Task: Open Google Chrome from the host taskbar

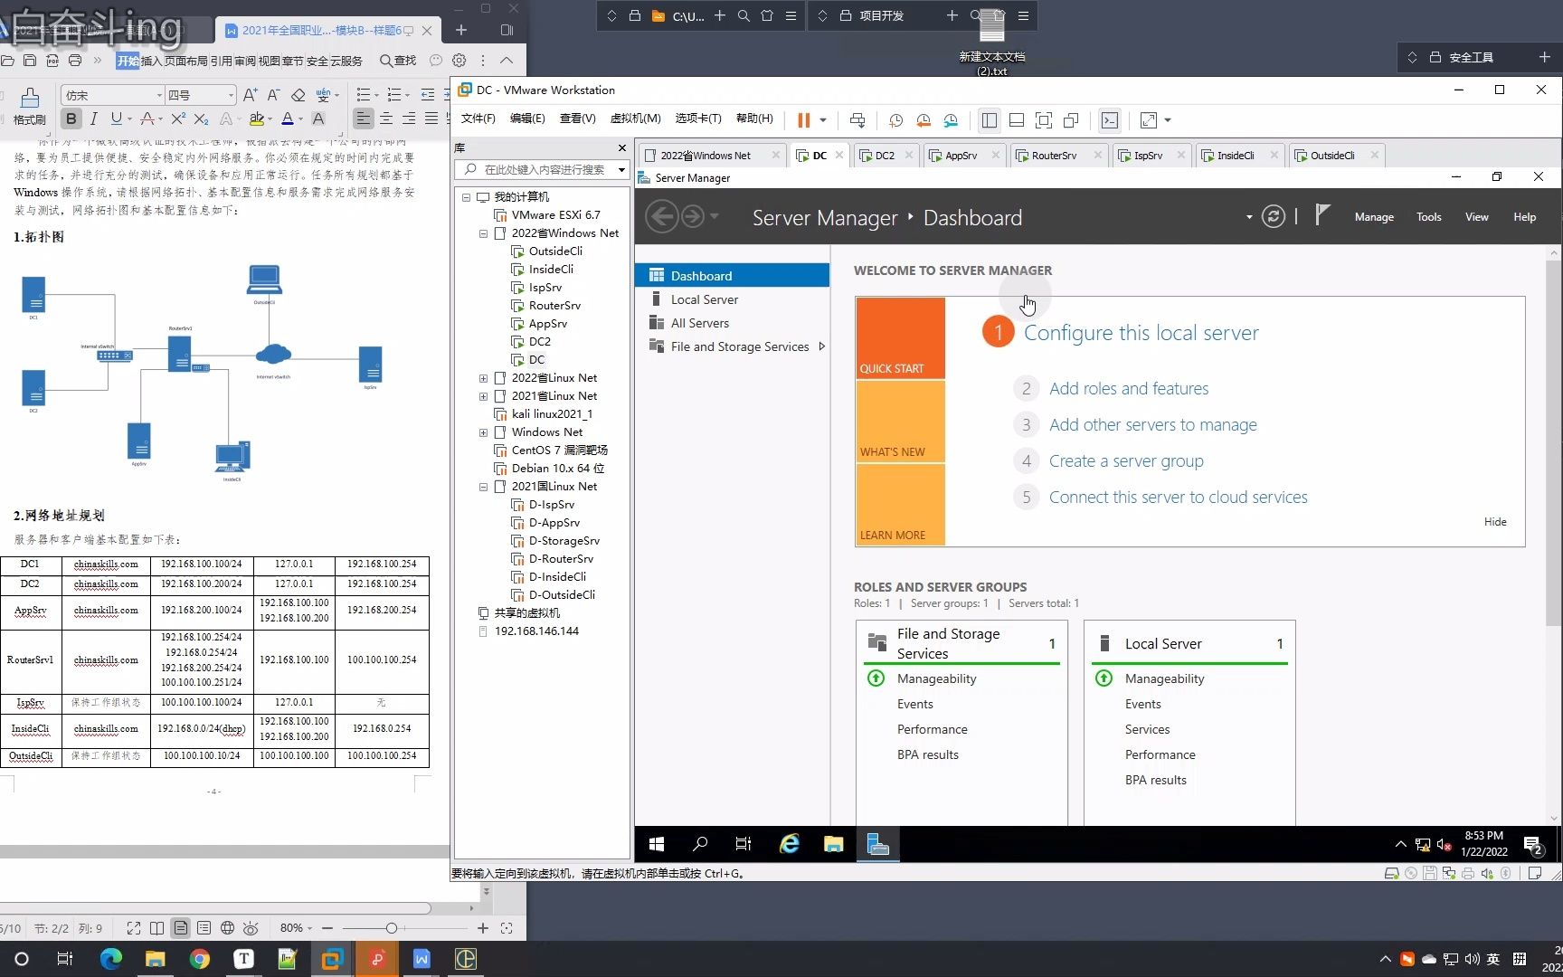Action: pos(199,959)
